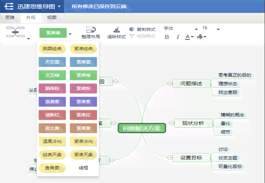Click the 迅捷思维导图 logo icon
This screenshot has height=183, width=265.
click(9, 7)
